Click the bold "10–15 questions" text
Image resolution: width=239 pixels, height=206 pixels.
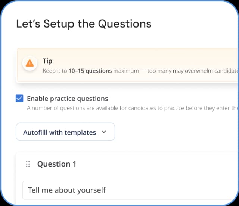click(x=90, y=71)
